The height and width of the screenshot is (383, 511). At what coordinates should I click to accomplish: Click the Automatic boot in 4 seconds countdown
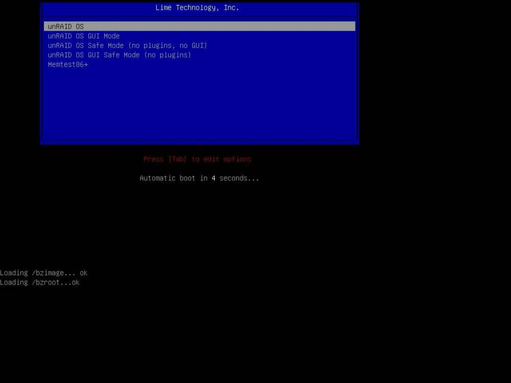tap(199, 178)
